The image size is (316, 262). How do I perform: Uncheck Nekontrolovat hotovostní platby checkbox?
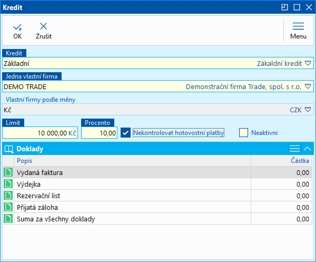coord(125,133)
